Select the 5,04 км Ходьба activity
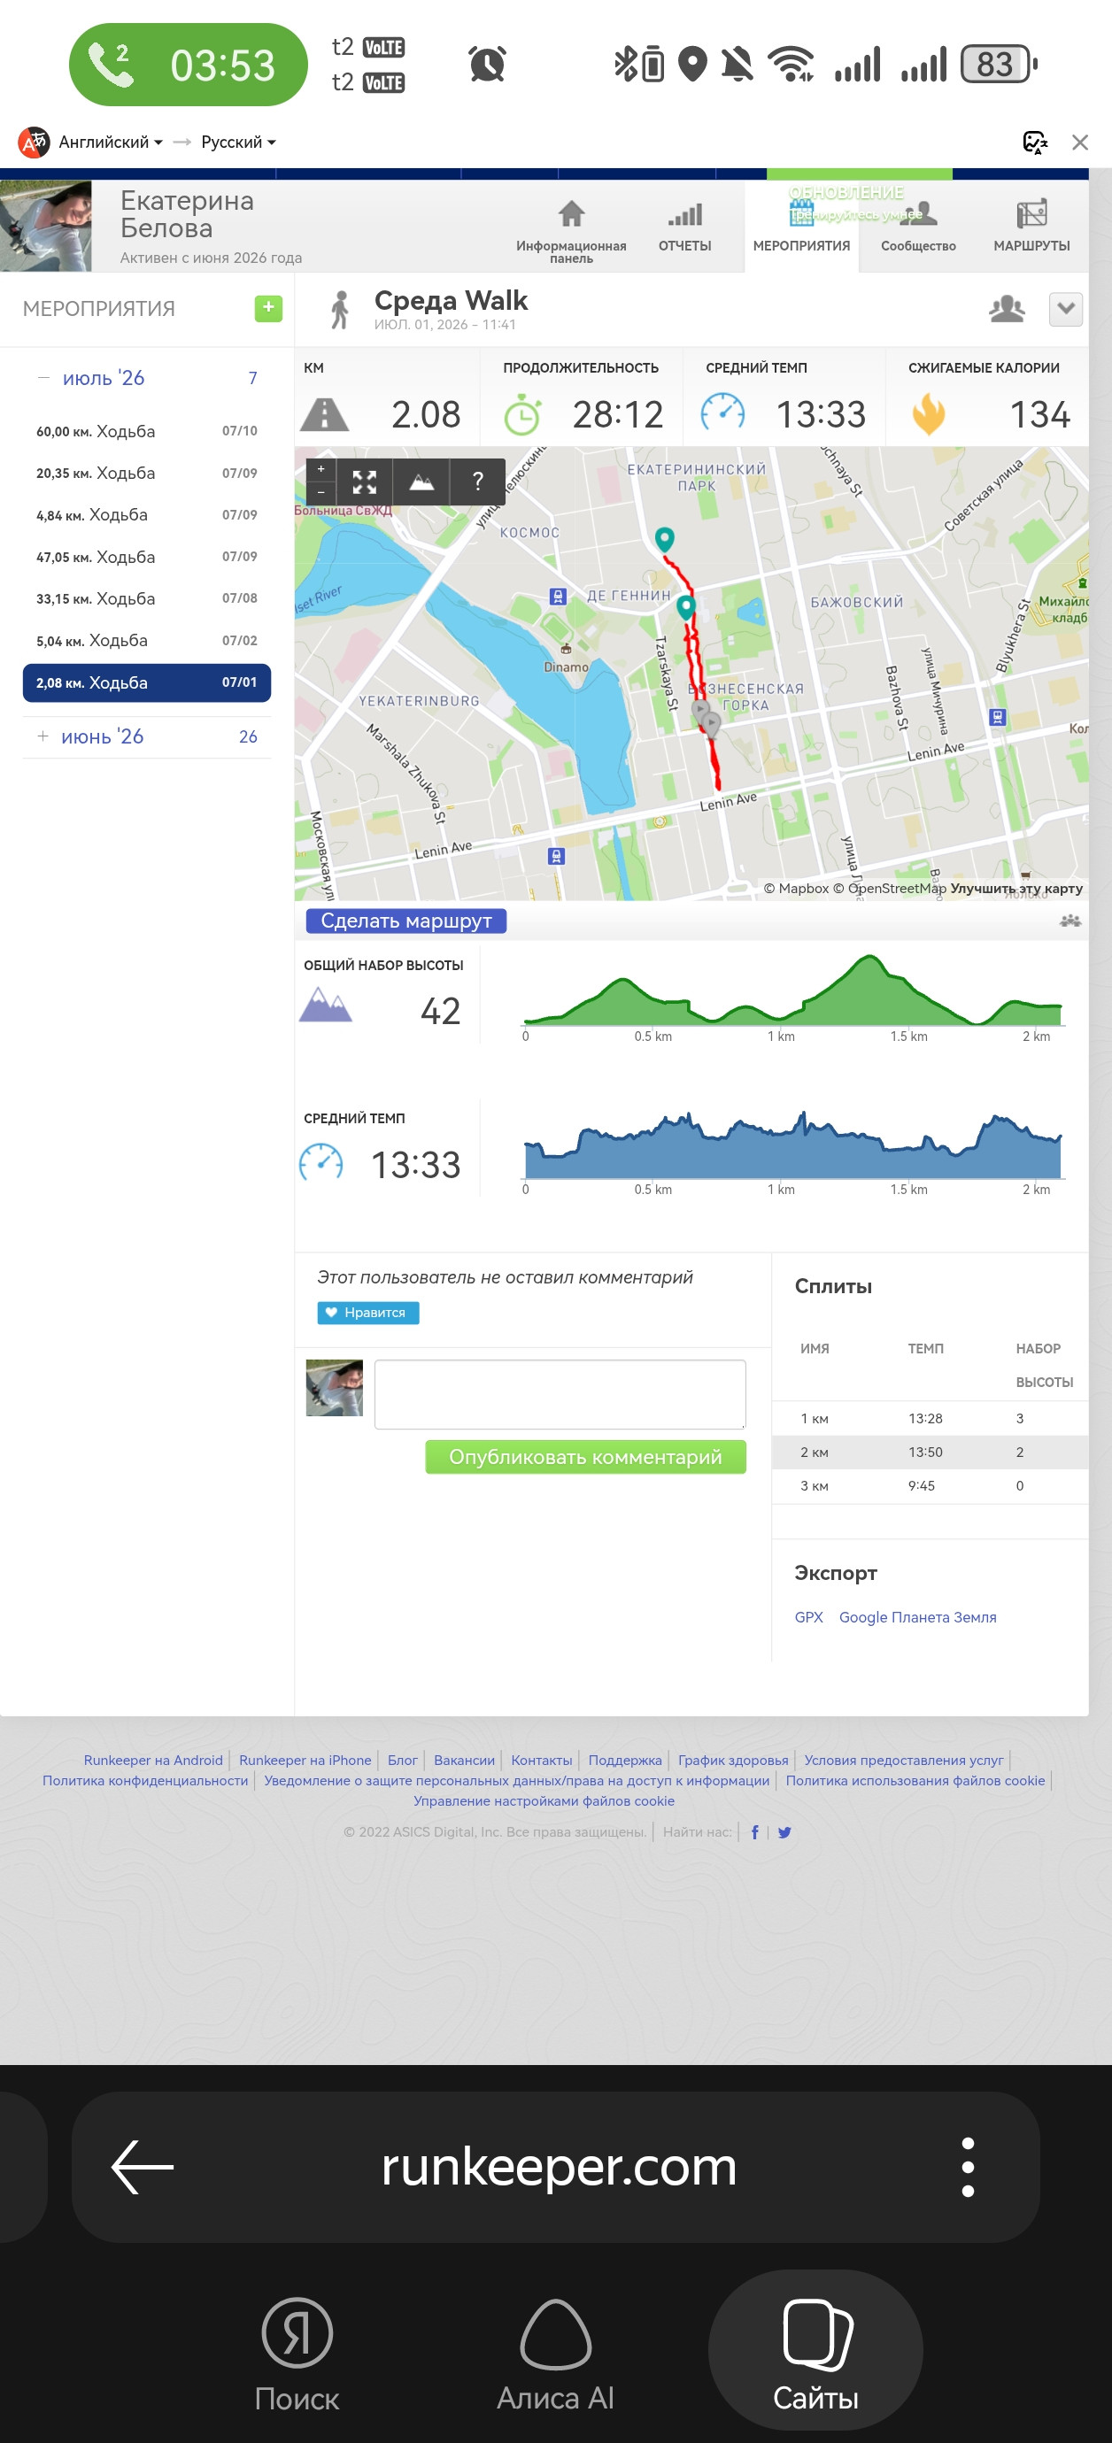 (147, 640)
